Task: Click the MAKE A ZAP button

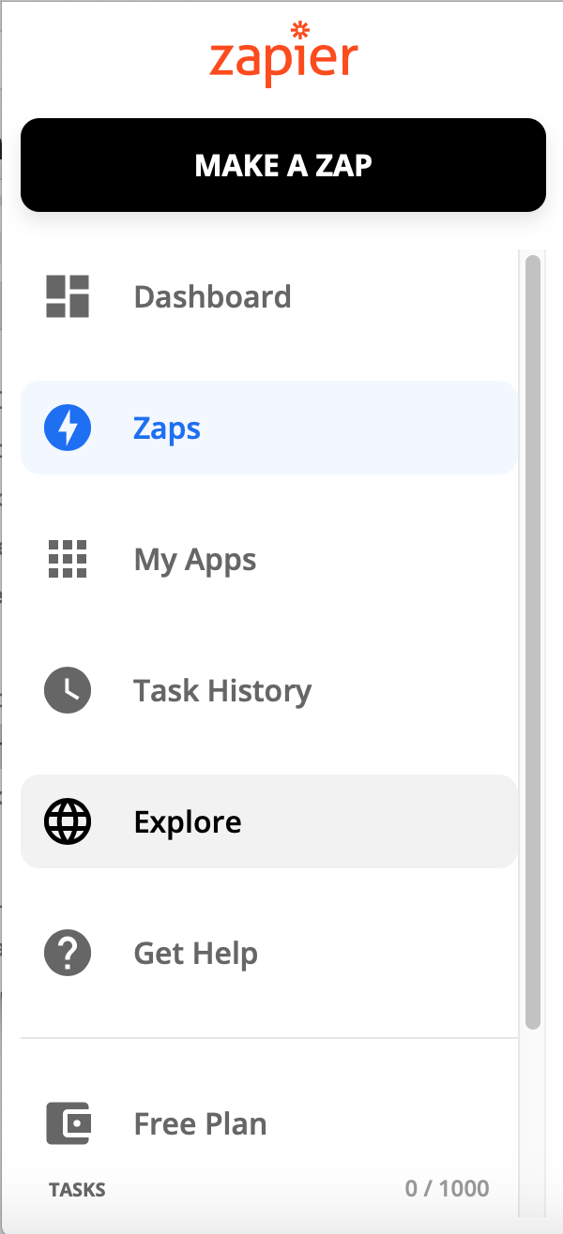Action: coord(283,165)
